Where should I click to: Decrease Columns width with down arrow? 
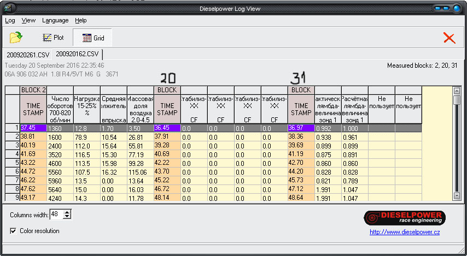pyautogui.click(x=67, y=217)
